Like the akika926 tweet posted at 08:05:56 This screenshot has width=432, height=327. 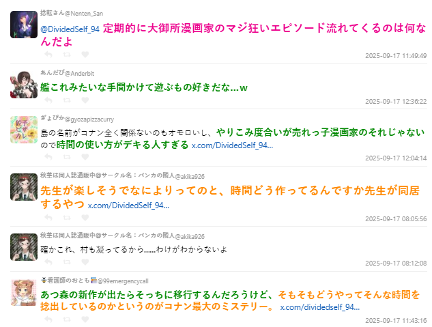85,217
